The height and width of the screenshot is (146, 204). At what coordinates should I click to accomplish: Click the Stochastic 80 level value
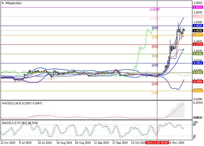click(x=194, y=124)
